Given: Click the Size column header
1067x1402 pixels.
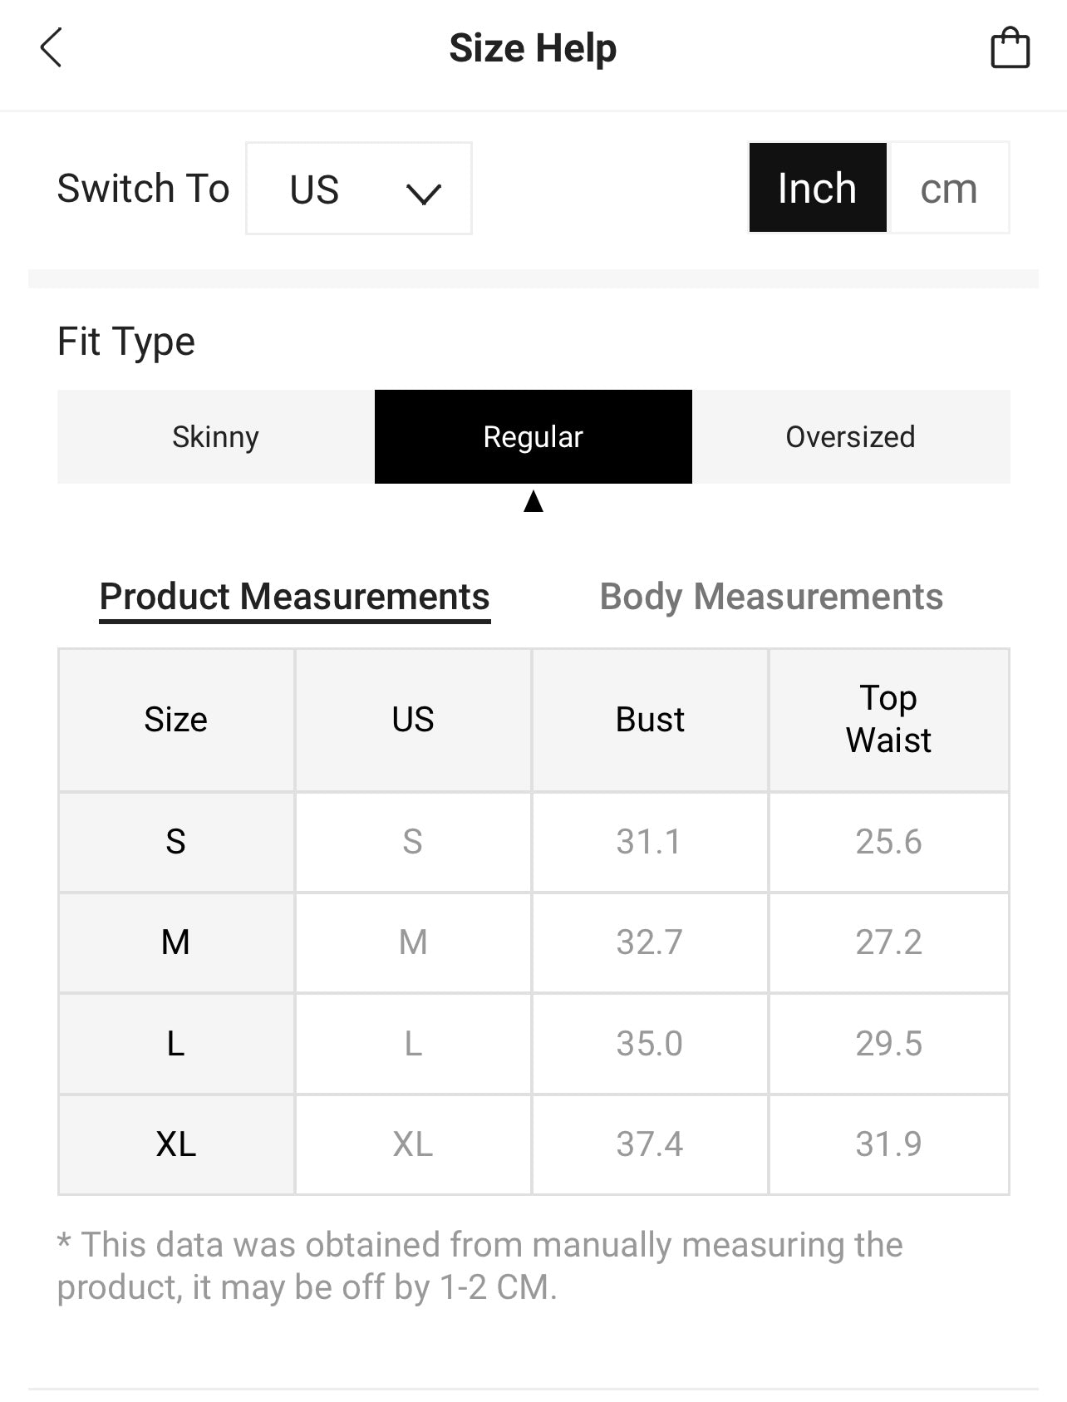Looking at the screenshot, I should point(175,720).
